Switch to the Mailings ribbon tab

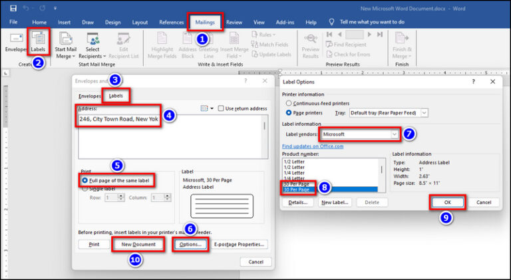[x=205, y=22]
